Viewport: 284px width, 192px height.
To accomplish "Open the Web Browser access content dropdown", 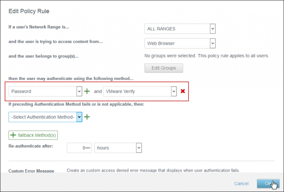I will [177, 43].
